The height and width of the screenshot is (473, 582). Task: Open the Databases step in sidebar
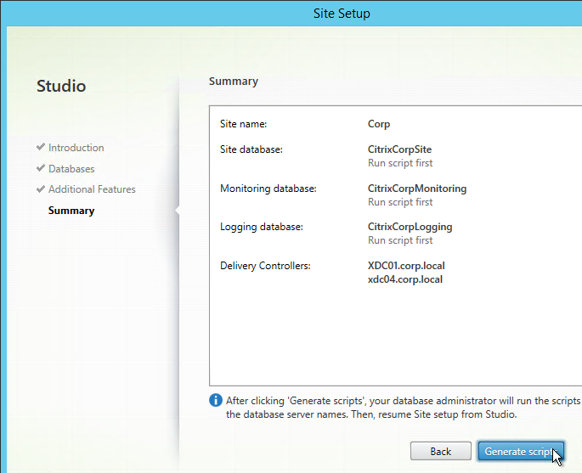[71, 169]
